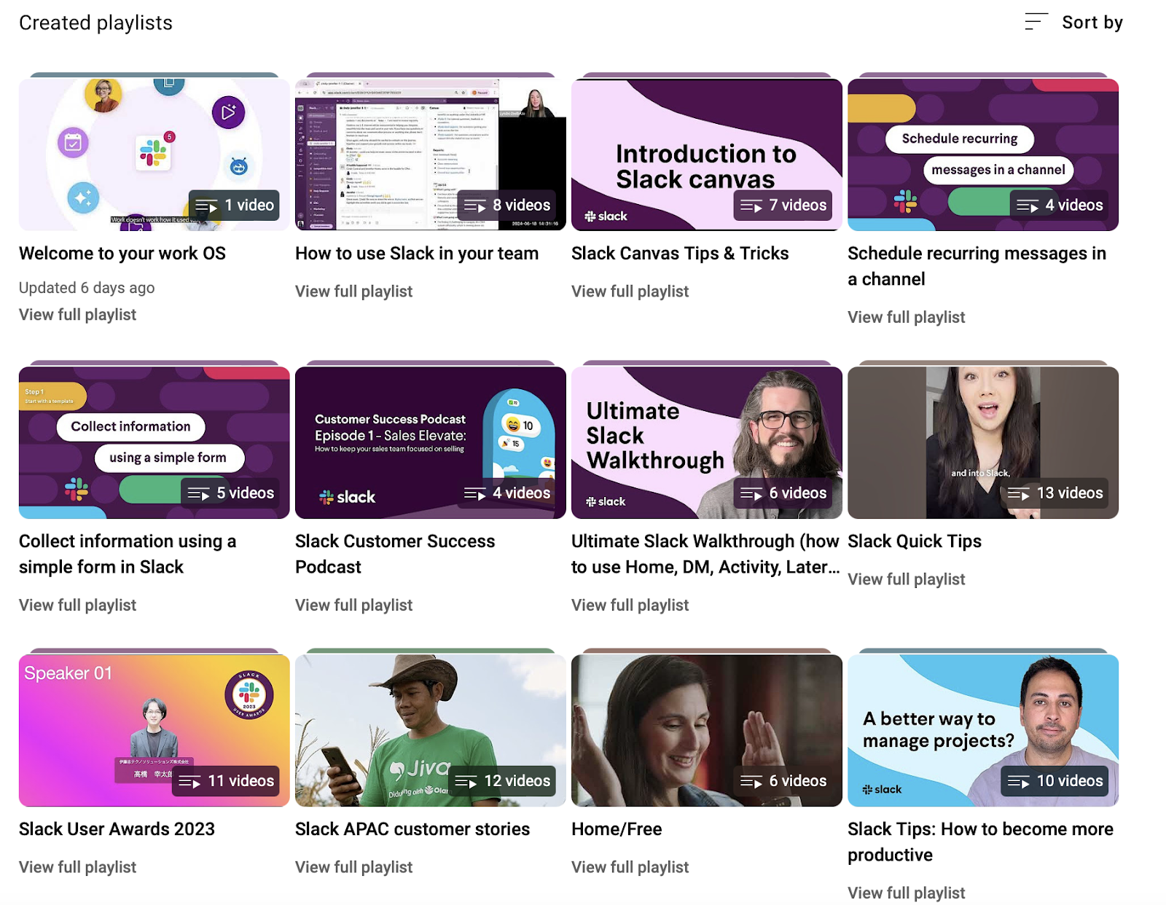Open the Introduction to Slack canvas thumbnail
The height and width of the screenshot is (905, 1166).
click(707, 154)
